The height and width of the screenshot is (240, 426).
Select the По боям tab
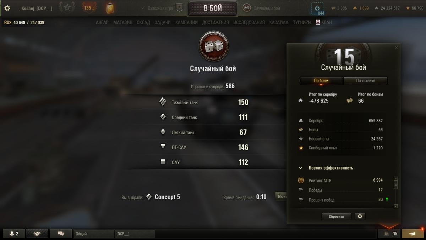pyautogui.click(x=321, y=81)
